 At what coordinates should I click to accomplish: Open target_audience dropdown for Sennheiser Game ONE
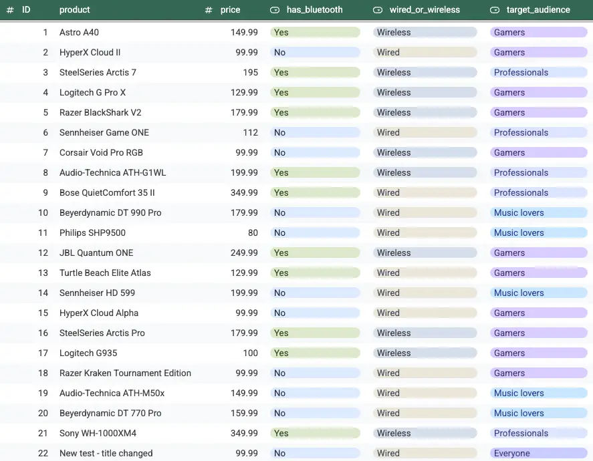click(x=539, y=133)
